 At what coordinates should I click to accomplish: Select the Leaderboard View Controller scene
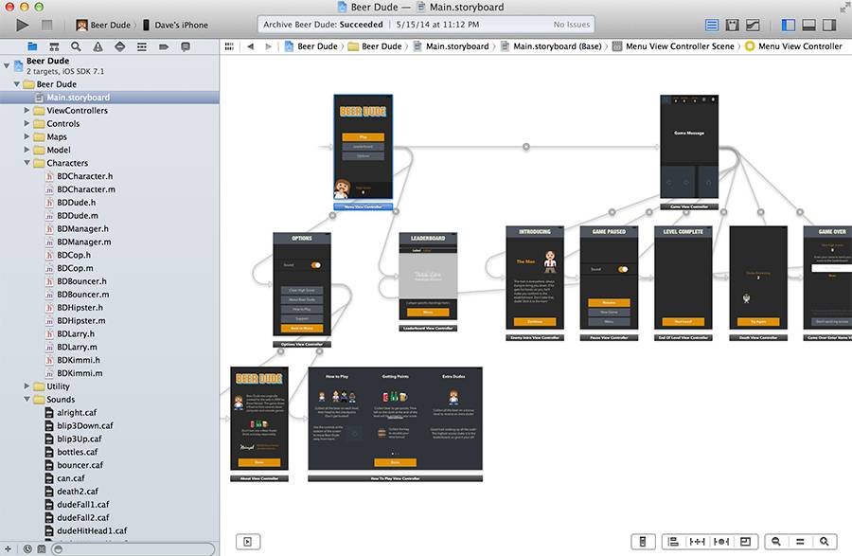point(428,276)
